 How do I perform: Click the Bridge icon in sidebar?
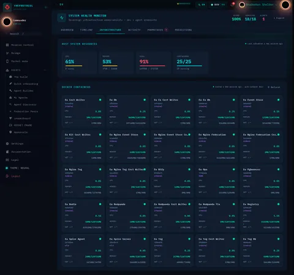pos(7,53)
